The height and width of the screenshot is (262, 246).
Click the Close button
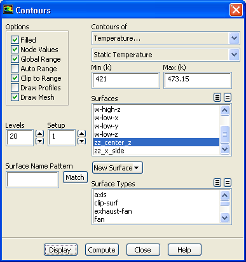[143, 250]
